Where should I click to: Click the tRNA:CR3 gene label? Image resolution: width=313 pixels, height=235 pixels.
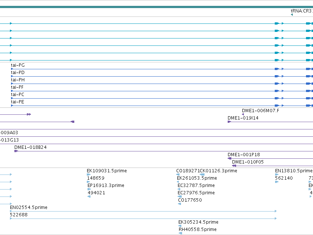coord(302,11)
